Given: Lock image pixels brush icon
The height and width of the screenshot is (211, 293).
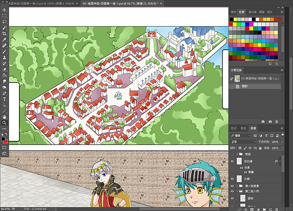Looking at the screenshot, I should (245, 148).
